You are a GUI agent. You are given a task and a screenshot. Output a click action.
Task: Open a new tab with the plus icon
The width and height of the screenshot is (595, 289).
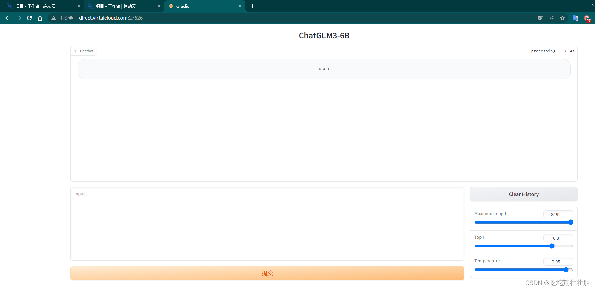point(253,6)
